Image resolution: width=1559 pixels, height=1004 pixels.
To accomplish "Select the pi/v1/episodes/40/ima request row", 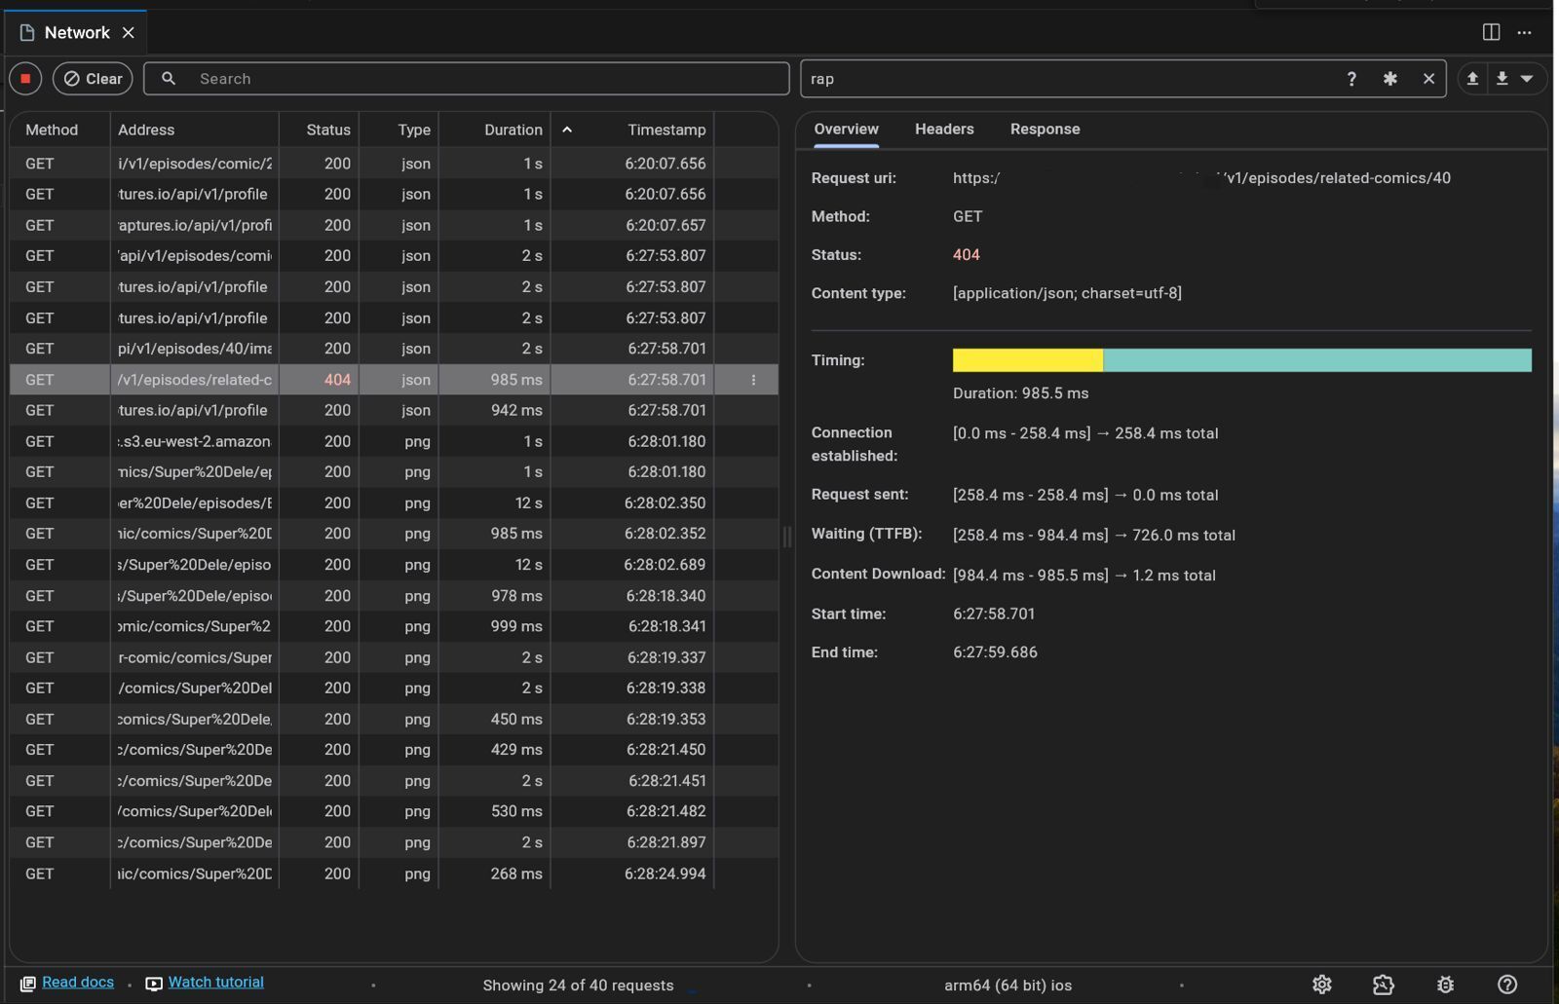I will coord(394,349).
